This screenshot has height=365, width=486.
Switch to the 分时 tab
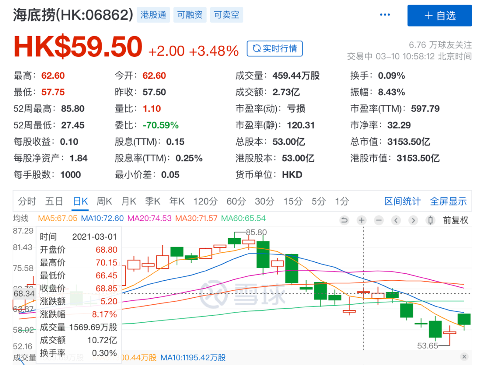tap(27, 201)
